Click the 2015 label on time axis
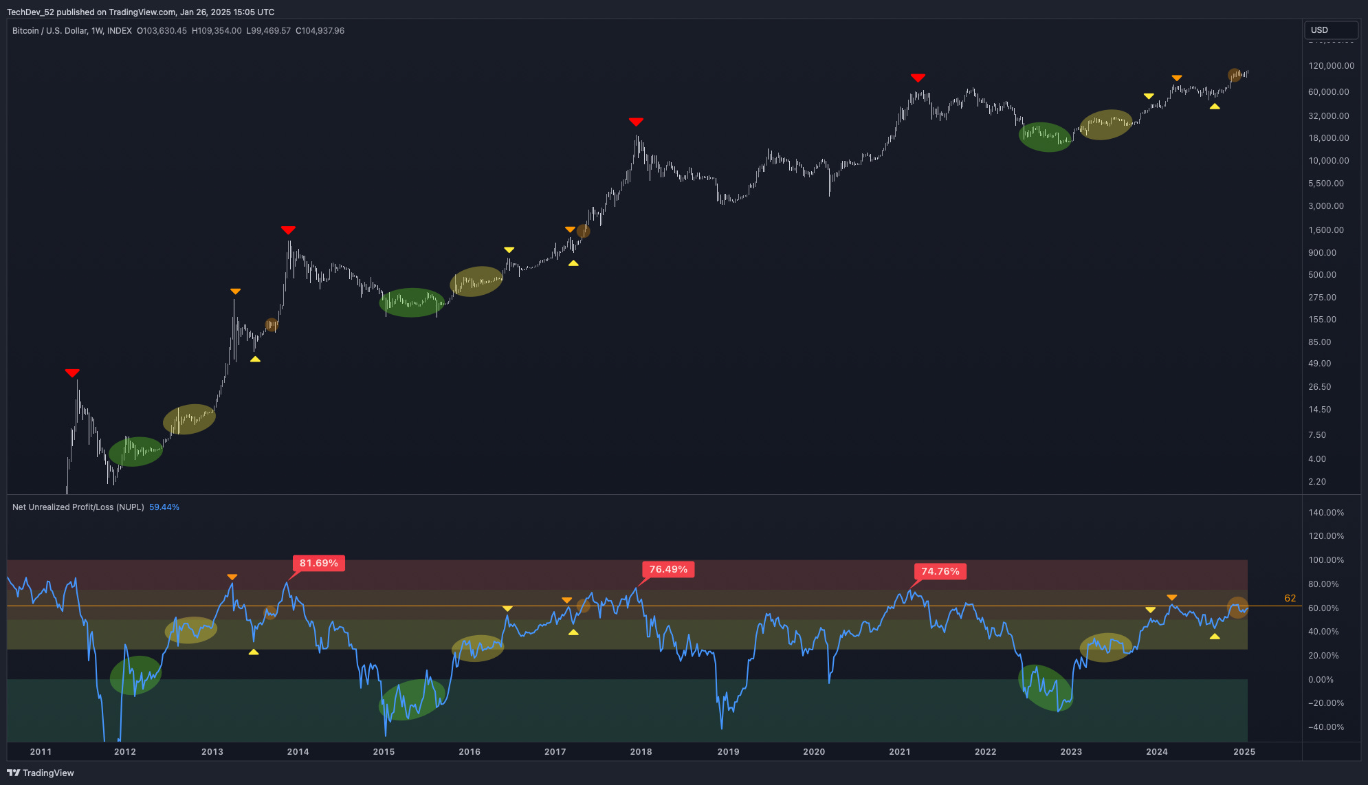 [x=384, y=751]
